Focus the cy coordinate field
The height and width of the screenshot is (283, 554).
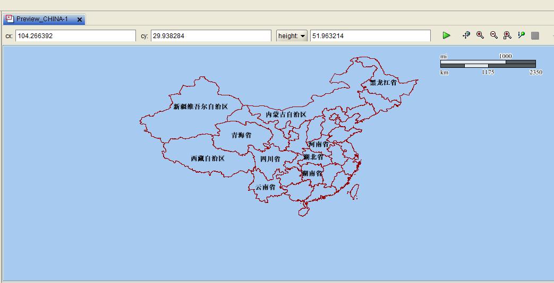[x=211, y=36]
